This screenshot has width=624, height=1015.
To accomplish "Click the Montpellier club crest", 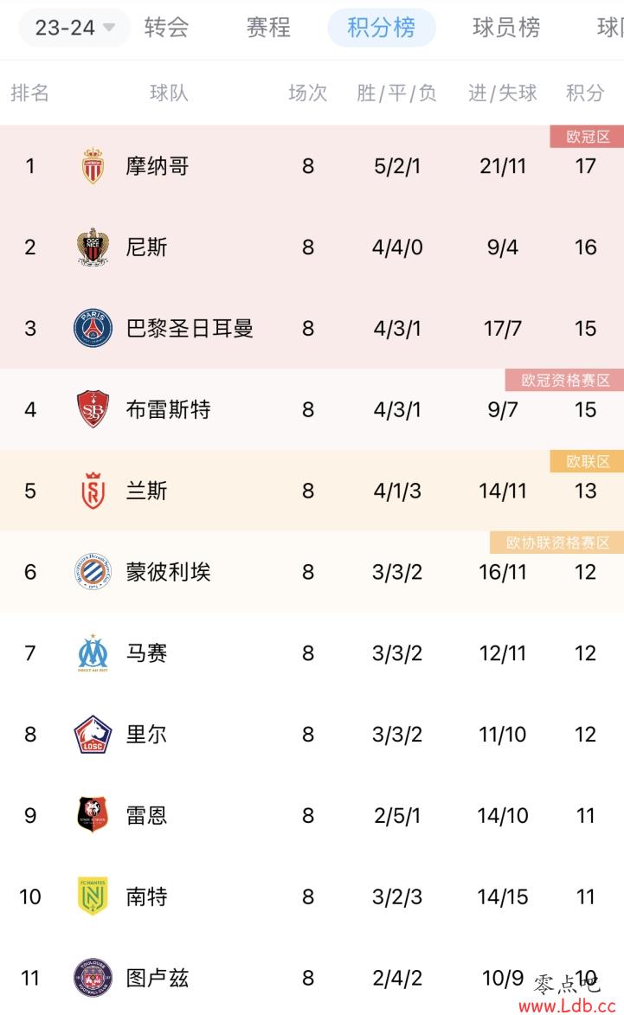I will (92, 572).
